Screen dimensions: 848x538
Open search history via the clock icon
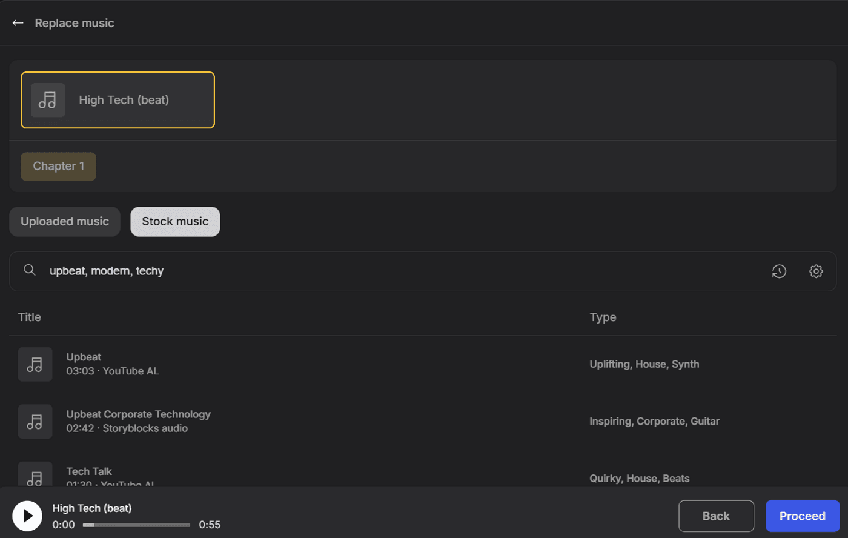[x=780, y=271]
